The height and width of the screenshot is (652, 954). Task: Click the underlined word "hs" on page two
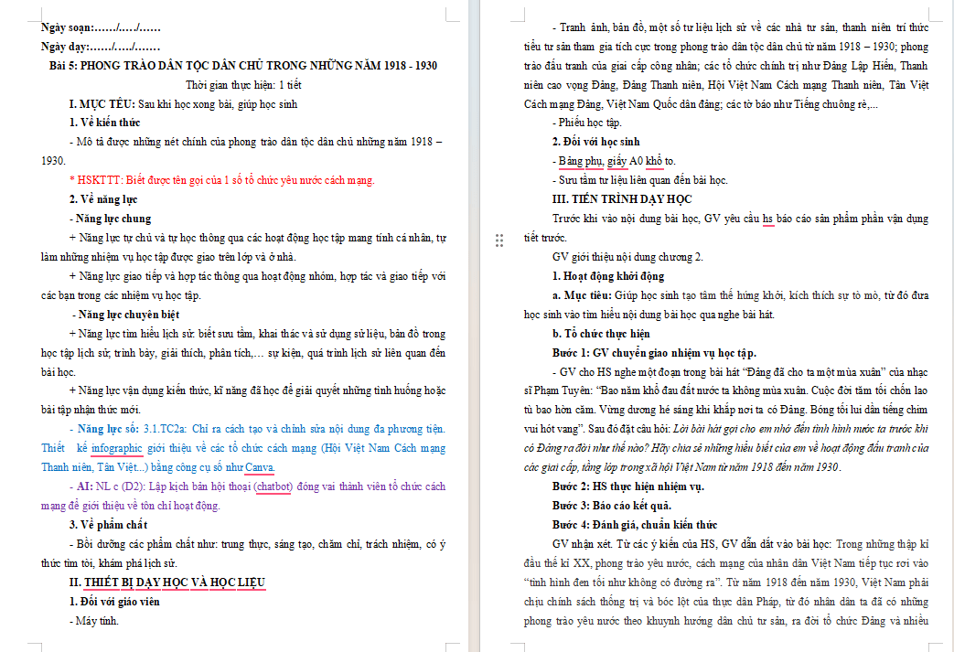pyautogui.click(x=767, y=219)
